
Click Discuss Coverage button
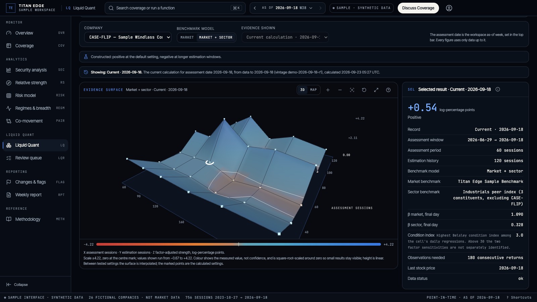(418, 8)
